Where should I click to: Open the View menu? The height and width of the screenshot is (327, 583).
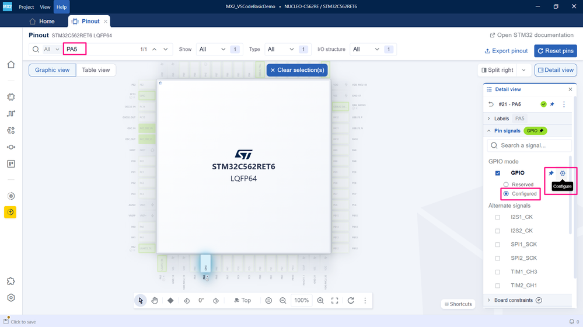45,6
